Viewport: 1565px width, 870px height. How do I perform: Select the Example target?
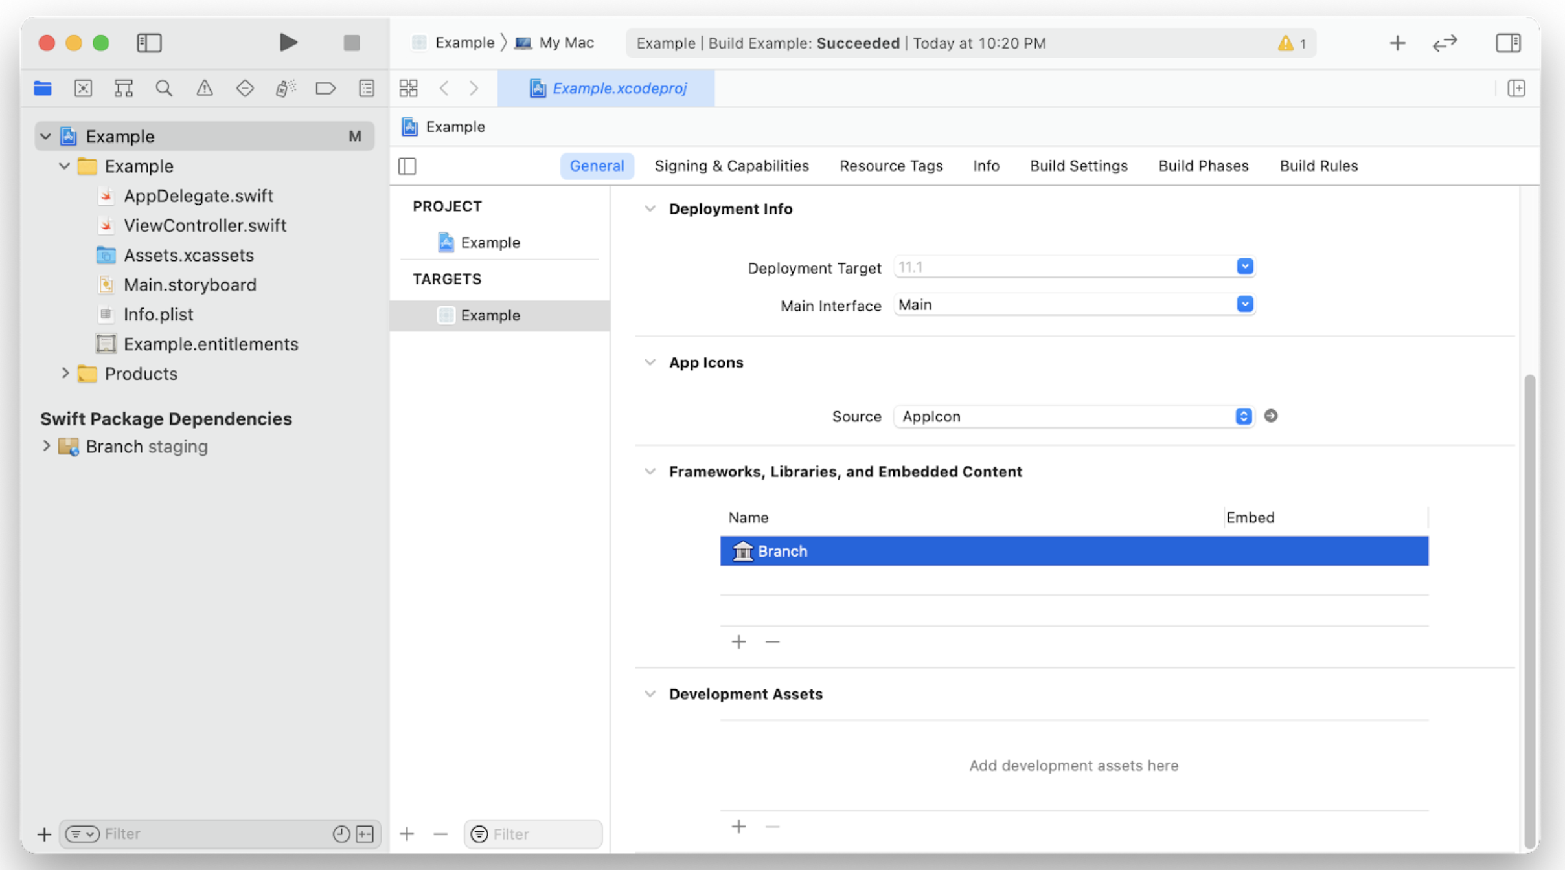pos(499,315)
